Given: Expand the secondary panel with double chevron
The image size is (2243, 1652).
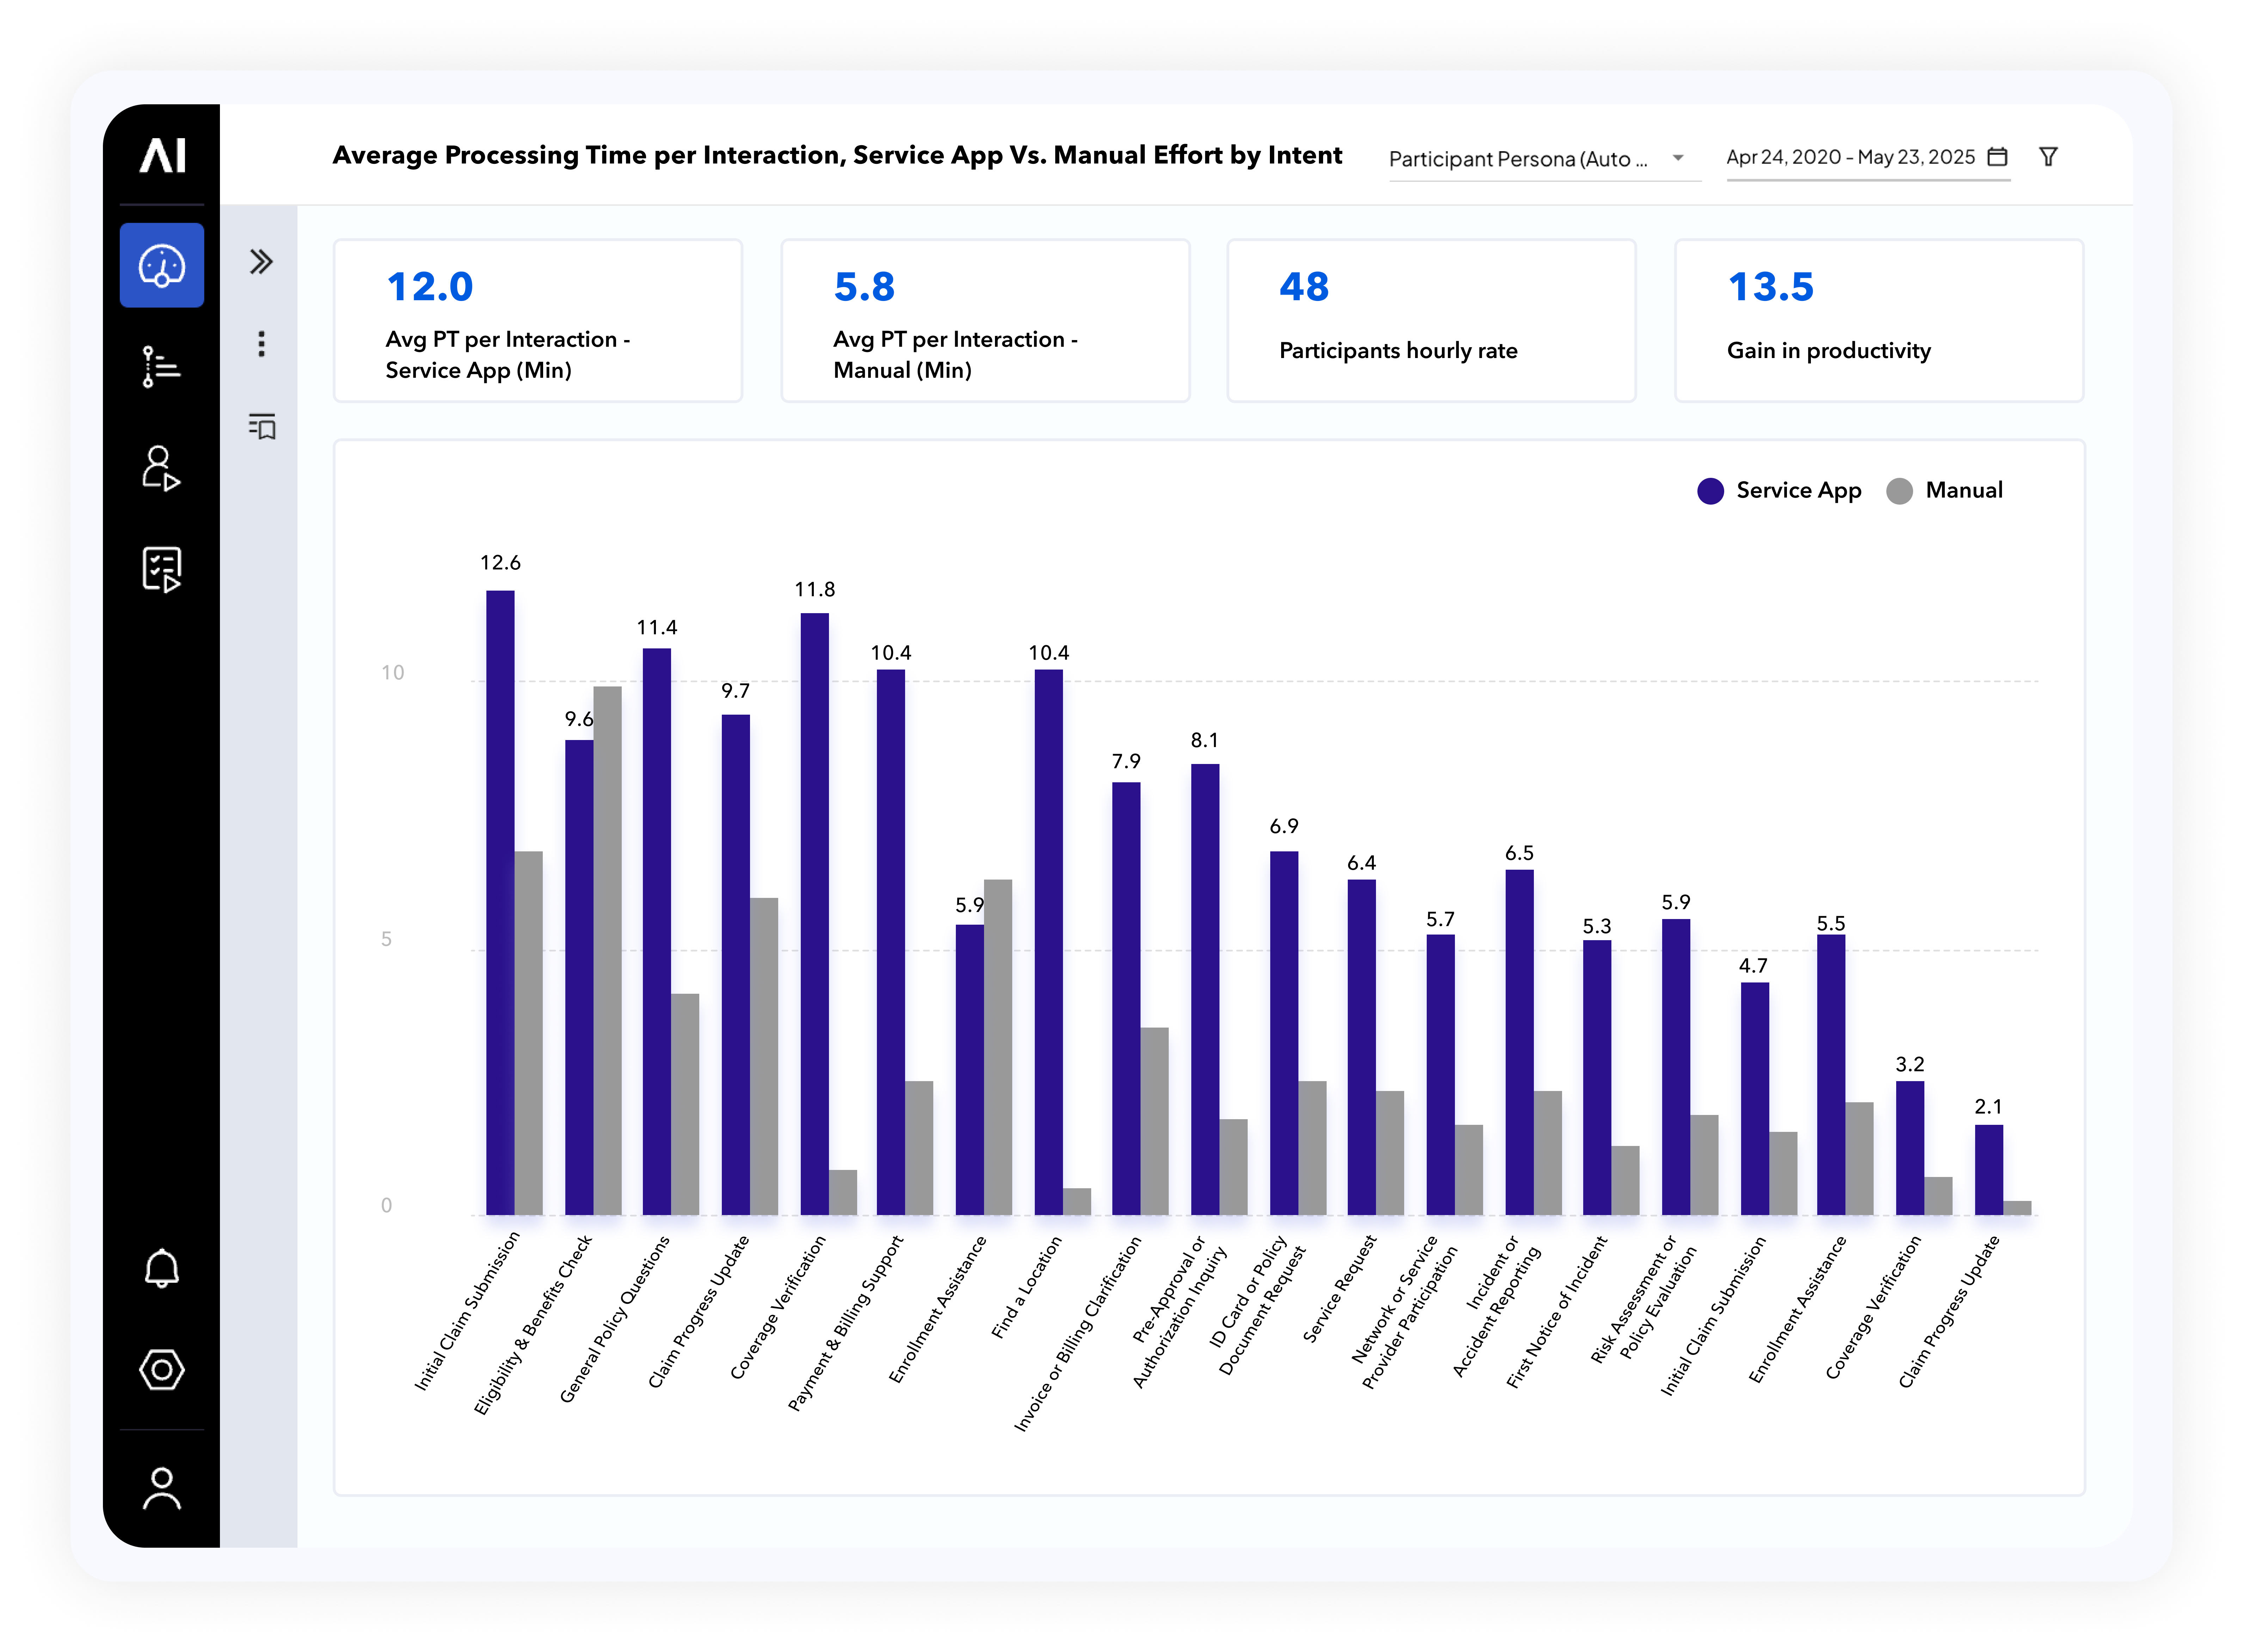Looking at the screenshot, I should (x=261, y=262).
